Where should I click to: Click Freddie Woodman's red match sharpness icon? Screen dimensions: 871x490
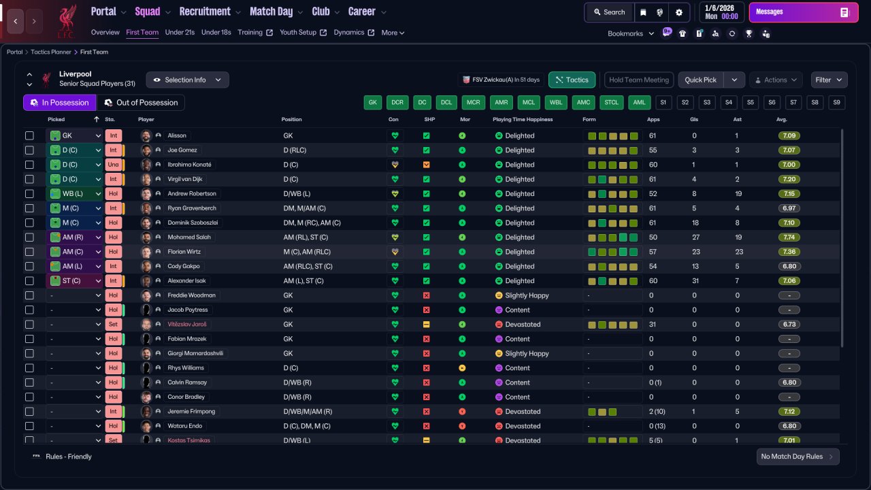click(426, 295)
